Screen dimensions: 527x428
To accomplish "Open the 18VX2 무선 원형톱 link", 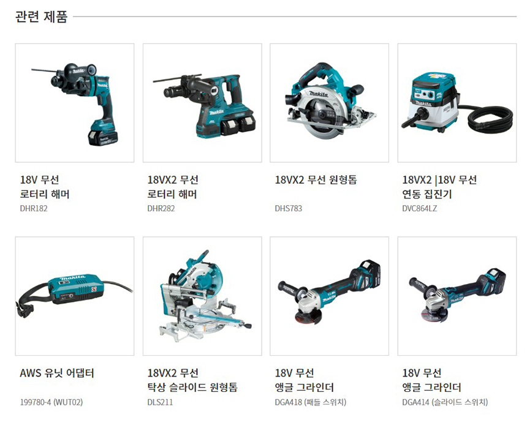I will pos(316,180).
